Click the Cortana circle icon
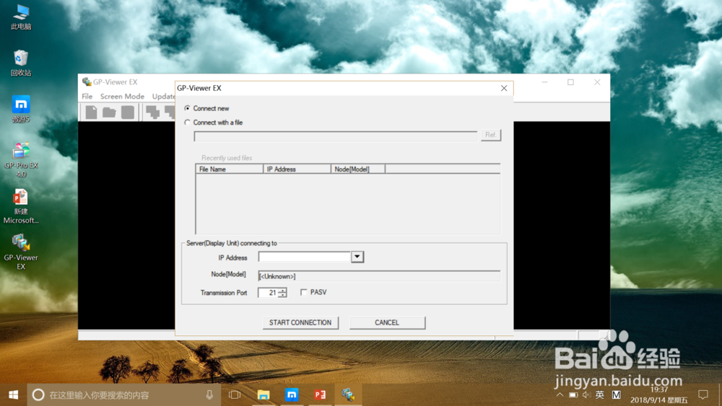The width and height of the screenshot is (722, 406). [x=38, y=394]
